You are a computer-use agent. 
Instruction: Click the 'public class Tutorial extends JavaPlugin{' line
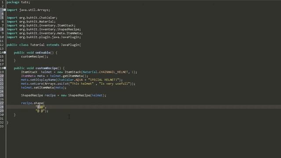44,45
